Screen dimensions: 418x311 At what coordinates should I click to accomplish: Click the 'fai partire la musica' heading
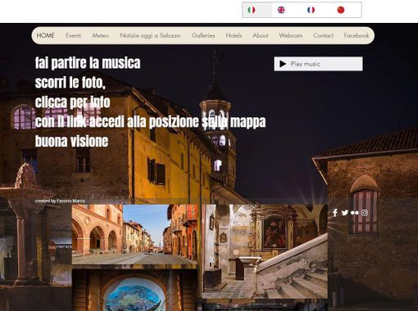88,63
